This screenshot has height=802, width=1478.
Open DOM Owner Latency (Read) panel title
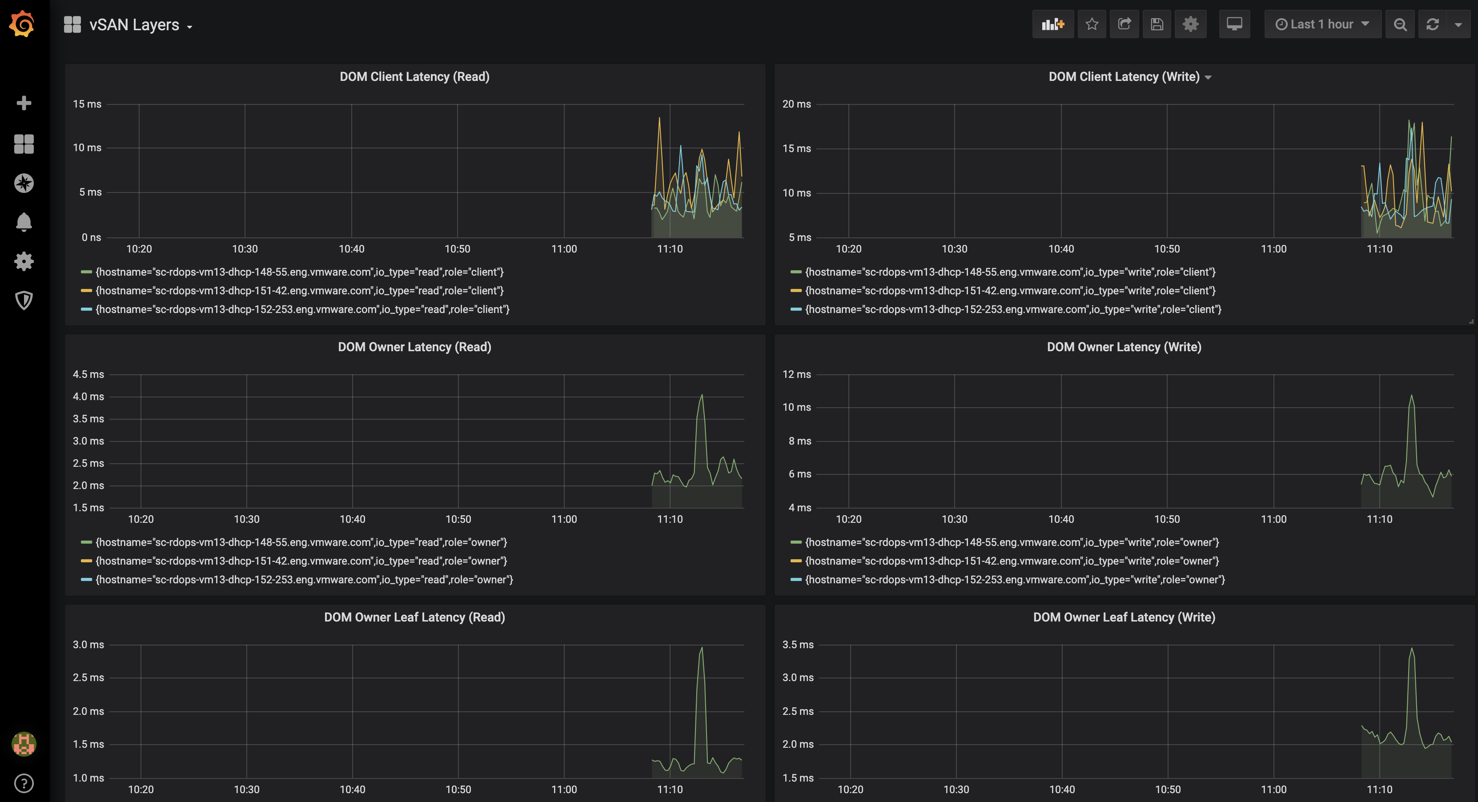[414, 347]
